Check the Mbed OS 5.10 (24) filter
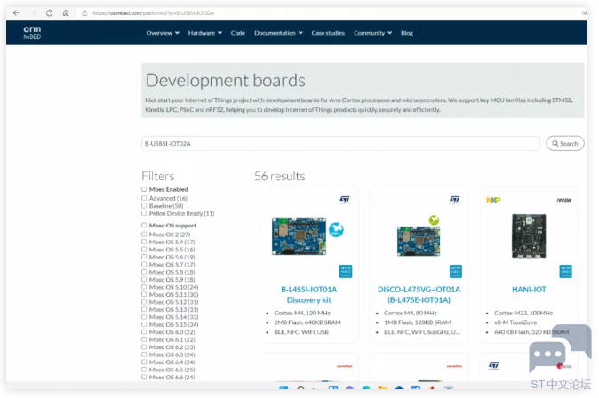599x398 pixels. 144,287
